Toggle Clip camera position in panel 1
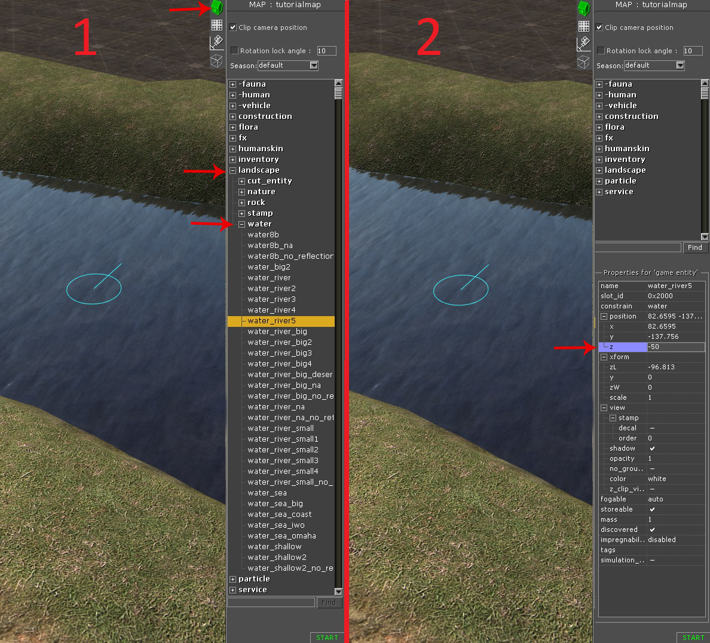Screen dimensions: 710x643 click(233, 27)
